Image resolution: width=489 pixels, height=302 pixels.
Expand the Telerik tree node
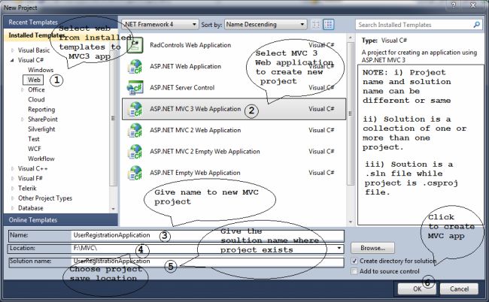13,189
